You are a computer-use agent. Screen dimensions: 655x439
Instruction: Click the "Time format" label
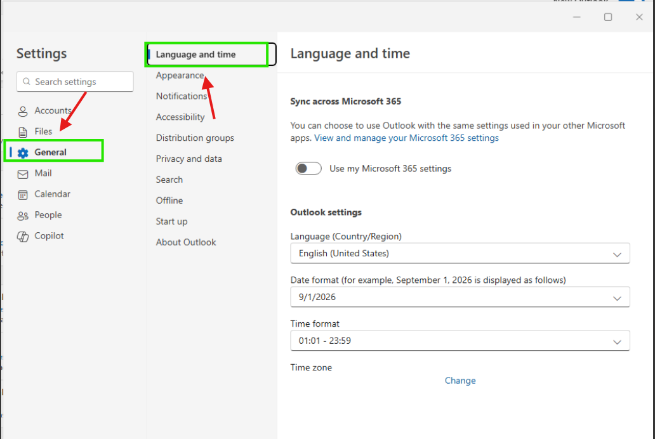[315, 324]
